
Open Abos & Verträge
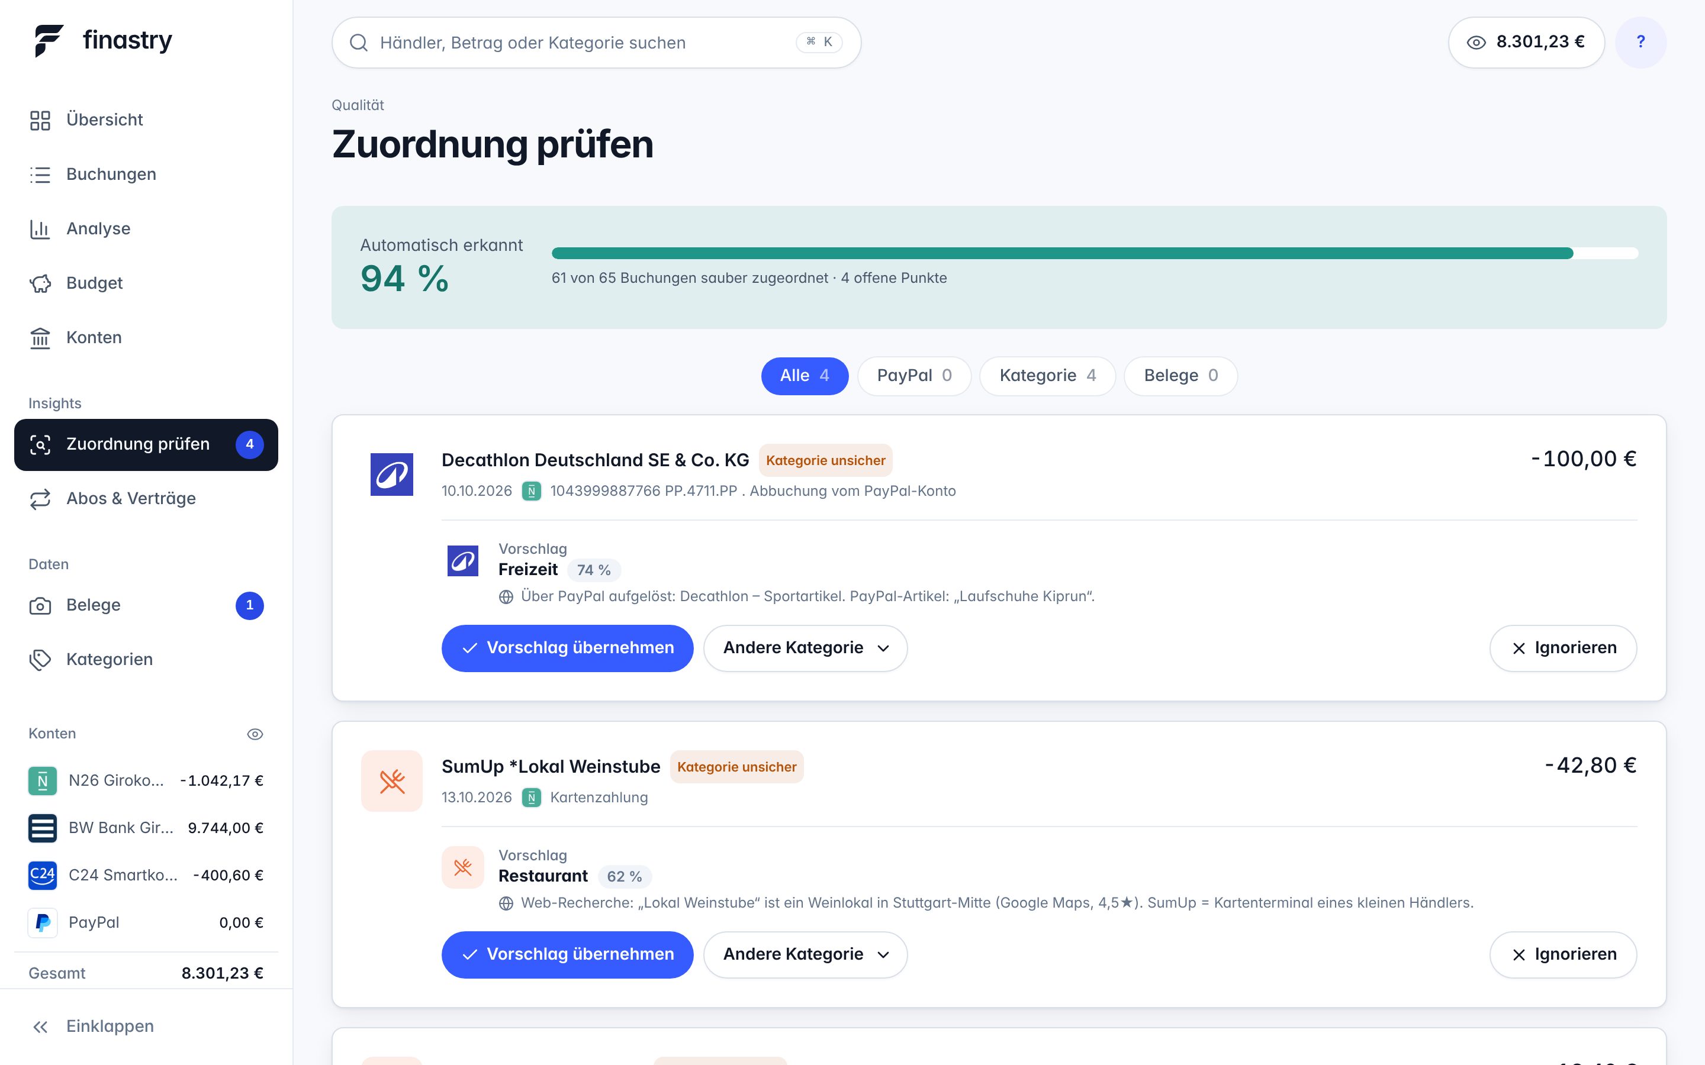[x=146, y=499]
